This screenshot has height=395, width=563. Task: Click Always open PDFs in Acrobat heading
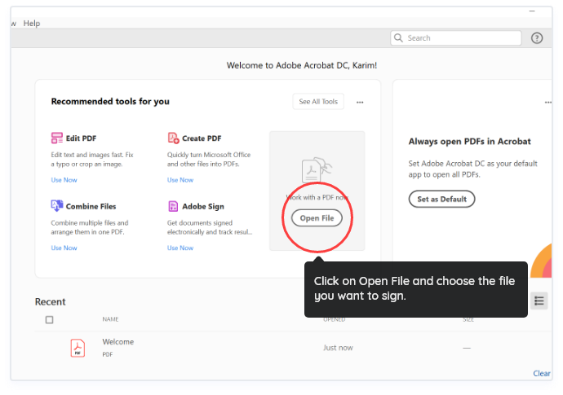pos(469,142)
